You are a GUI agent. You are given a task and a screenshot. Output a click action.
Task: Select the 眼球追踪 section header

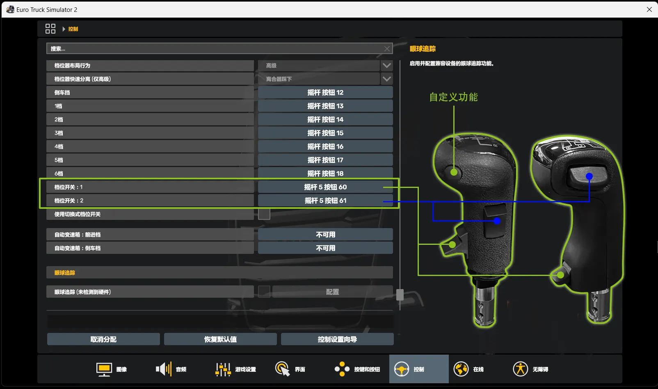220,273
